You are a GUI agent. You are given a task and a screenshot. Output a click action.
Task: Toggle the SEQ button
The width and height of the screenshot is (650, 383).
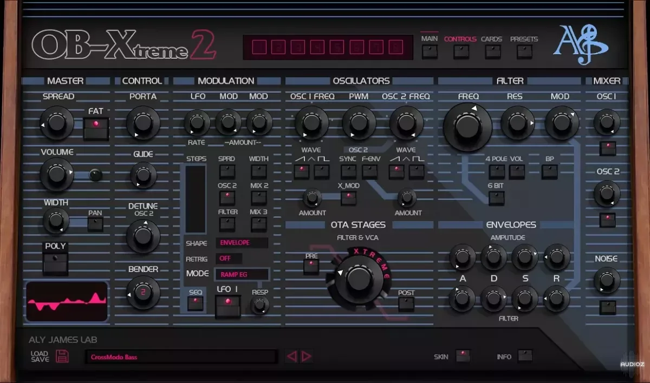196,303
